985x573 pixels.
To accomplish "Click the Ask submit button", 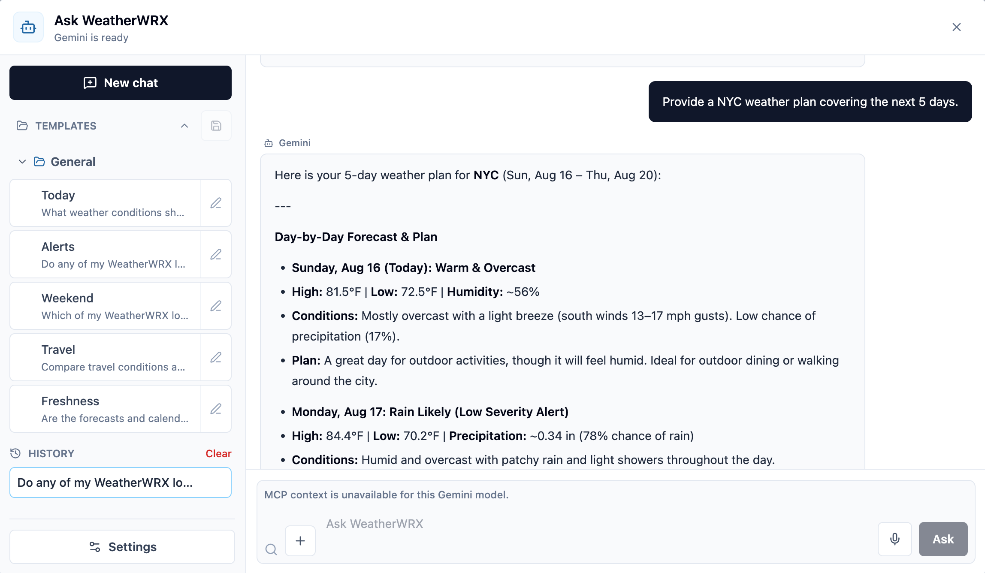I will [x=943, y=539].
